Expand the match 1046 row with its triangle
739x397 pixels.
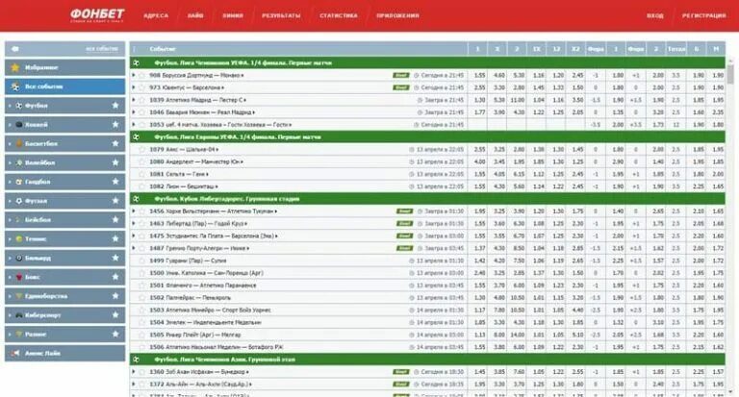pos(134,112)
